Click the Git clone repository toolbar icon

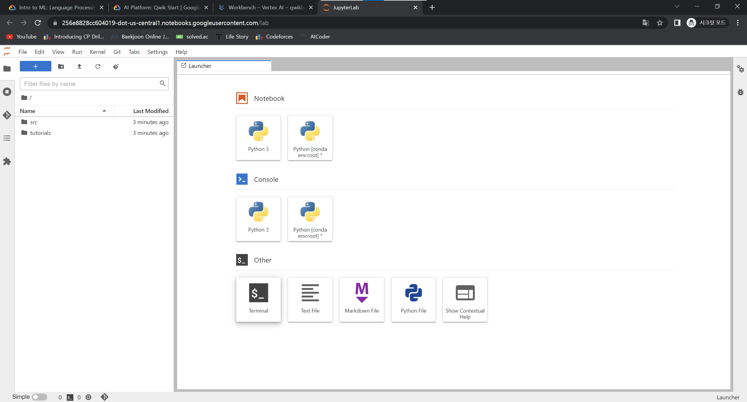tap(116, 66)
